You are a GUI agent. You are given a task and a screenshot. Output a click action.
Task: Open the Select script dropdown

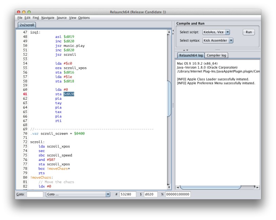227,32
